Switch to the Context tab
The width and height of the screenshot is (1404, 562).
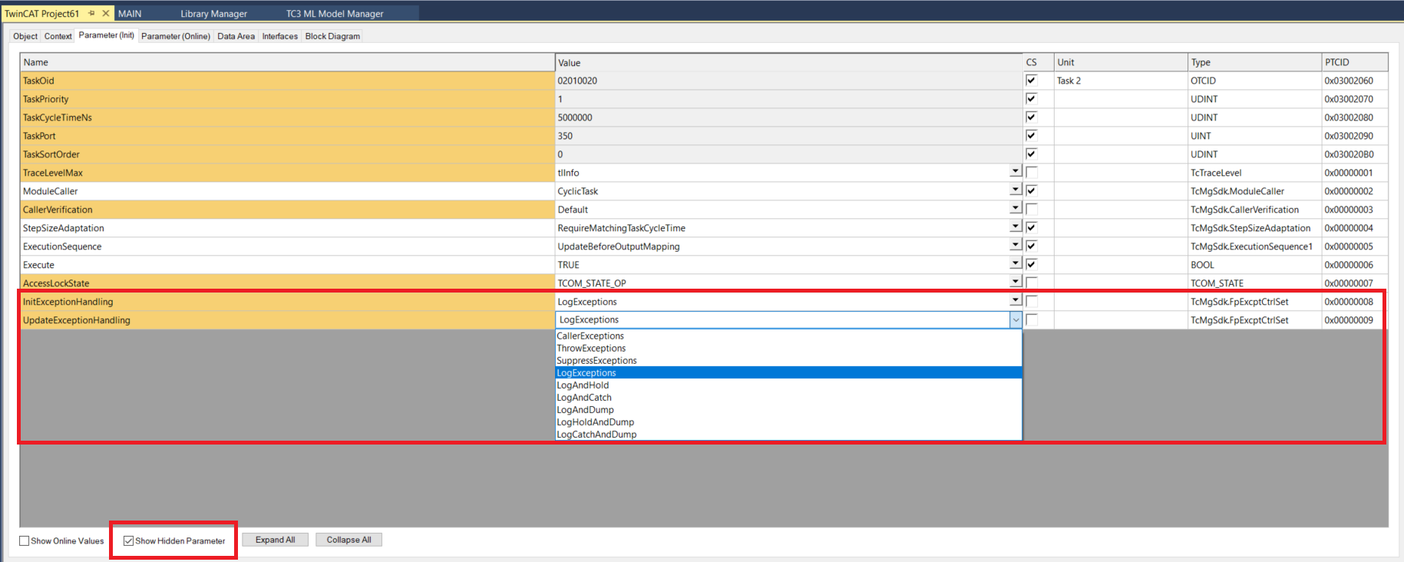(58, 36)
